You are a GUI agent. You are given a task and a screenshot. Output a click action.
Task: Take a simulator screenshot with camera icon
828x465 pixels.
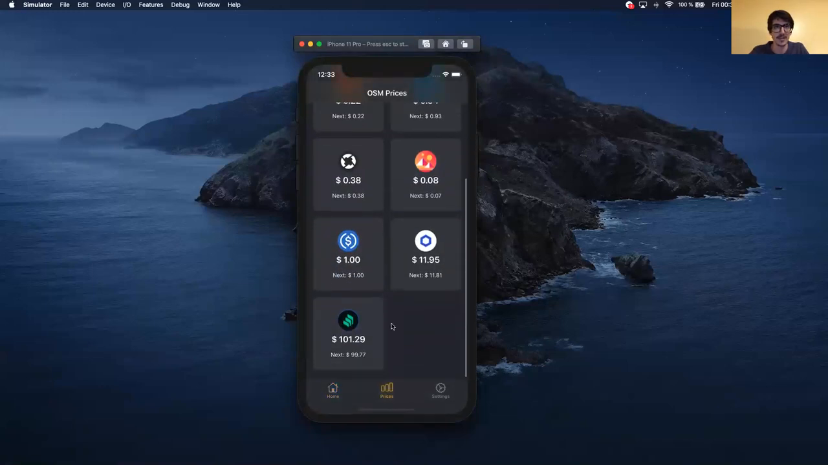coord(426,44)
